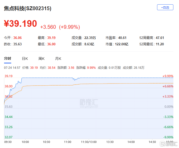Click the 52周最低 value 11.20

pyautogui.click(x=160, y=44)
